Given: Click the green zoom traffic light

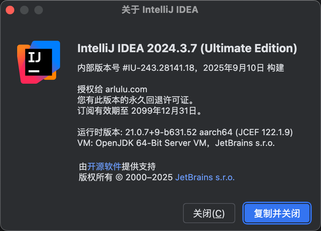Looking at the screenshot, I should [38, 10].
